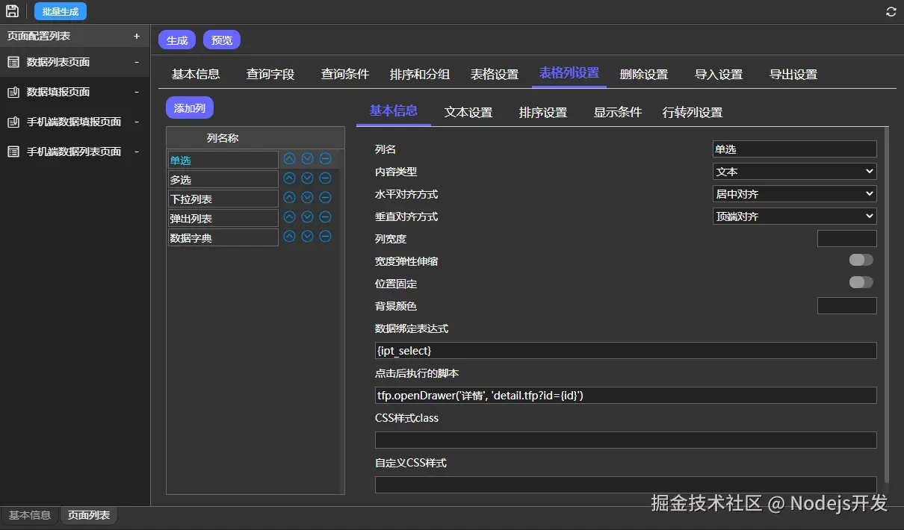This screenshot has height=530, width=904.
Task: Move the 多选 column down
Action: coord(307,178)
